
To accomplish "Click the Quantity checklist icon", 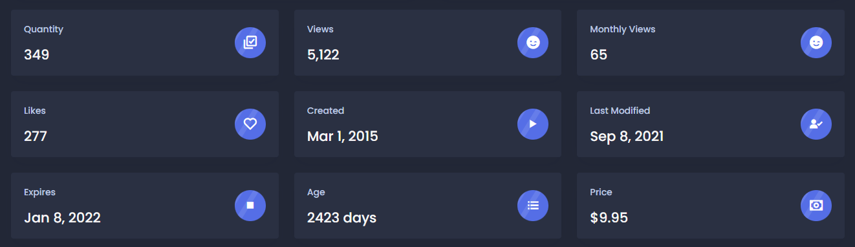I will point(250,43).
